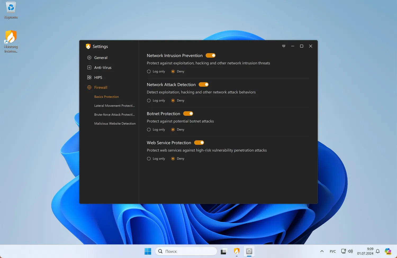Switch the РУС input language indicator

tap(333, 251)
